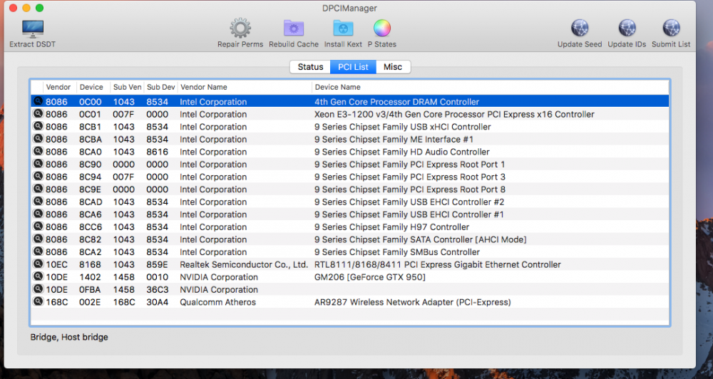Click magnifier icon for NVIDIA 0FBA row
This screenshot has width=713, height=379.
[x=39, y=289]
